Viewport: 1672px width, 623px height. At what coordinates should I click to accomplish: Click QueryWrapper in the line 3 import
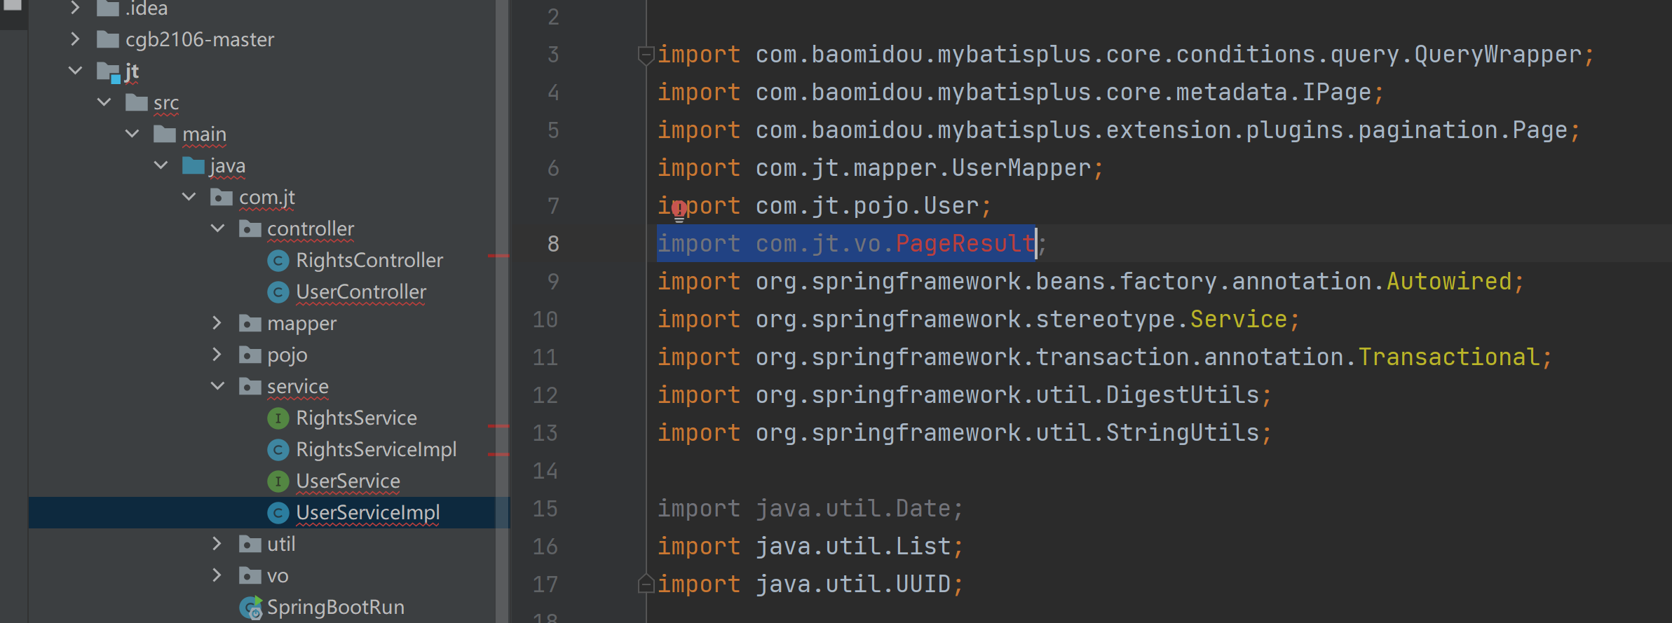pos(1498,55)
